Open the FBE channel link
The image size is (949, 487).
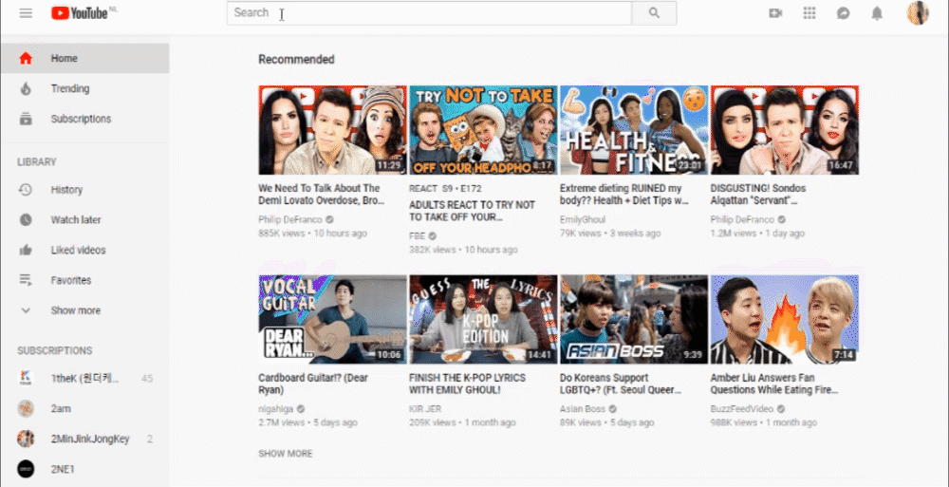pos(417,236)
